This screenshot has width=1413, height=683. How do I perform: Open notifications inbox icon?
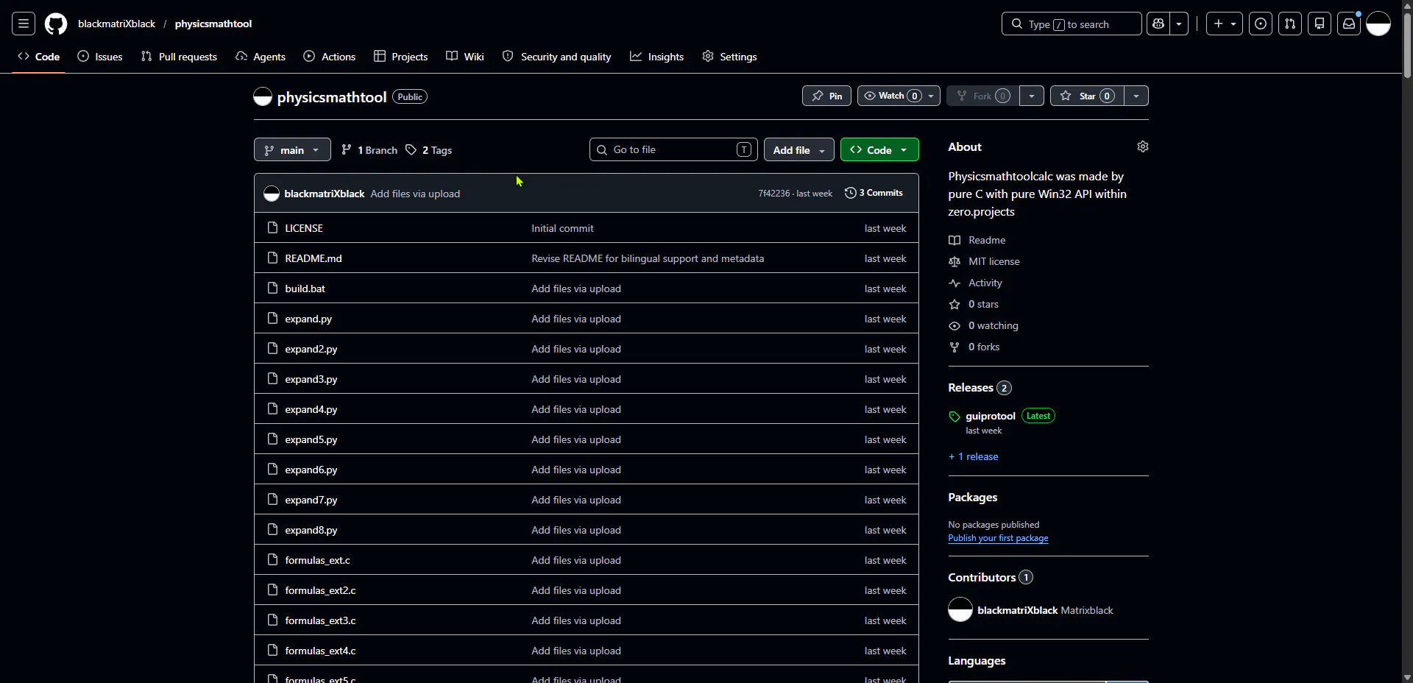[x=1349, y=24]
